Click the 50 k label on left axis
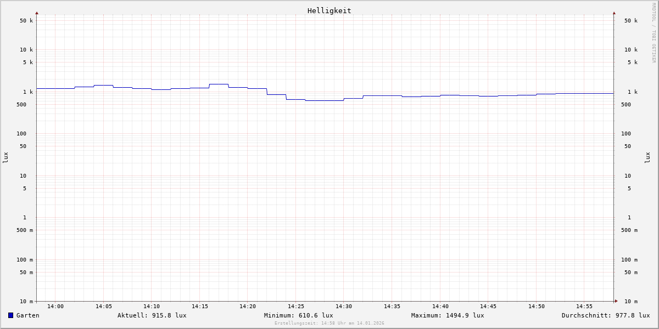Viewport: 659px width, 329px height. point(26,21)
